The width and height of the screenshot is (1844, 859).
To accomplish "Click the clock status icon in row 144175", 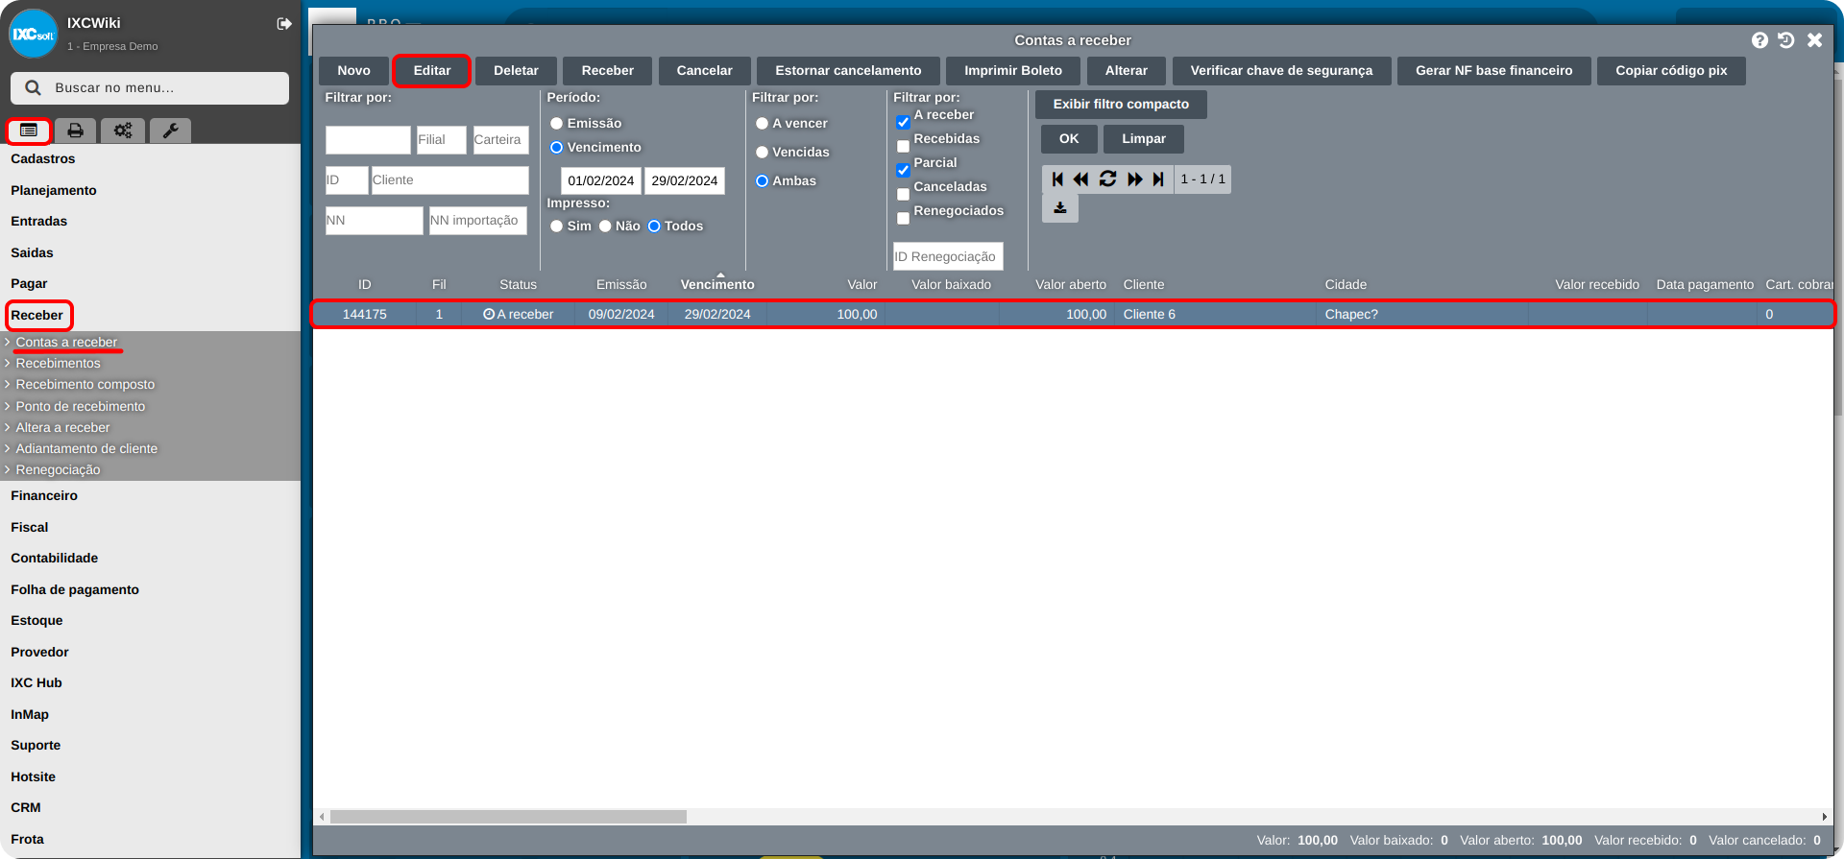I will pyautogui.click(x=489, y=314).
